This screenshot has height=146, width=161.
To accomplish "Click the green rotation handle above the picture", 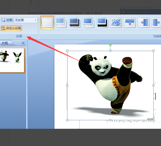I will 110,45.
